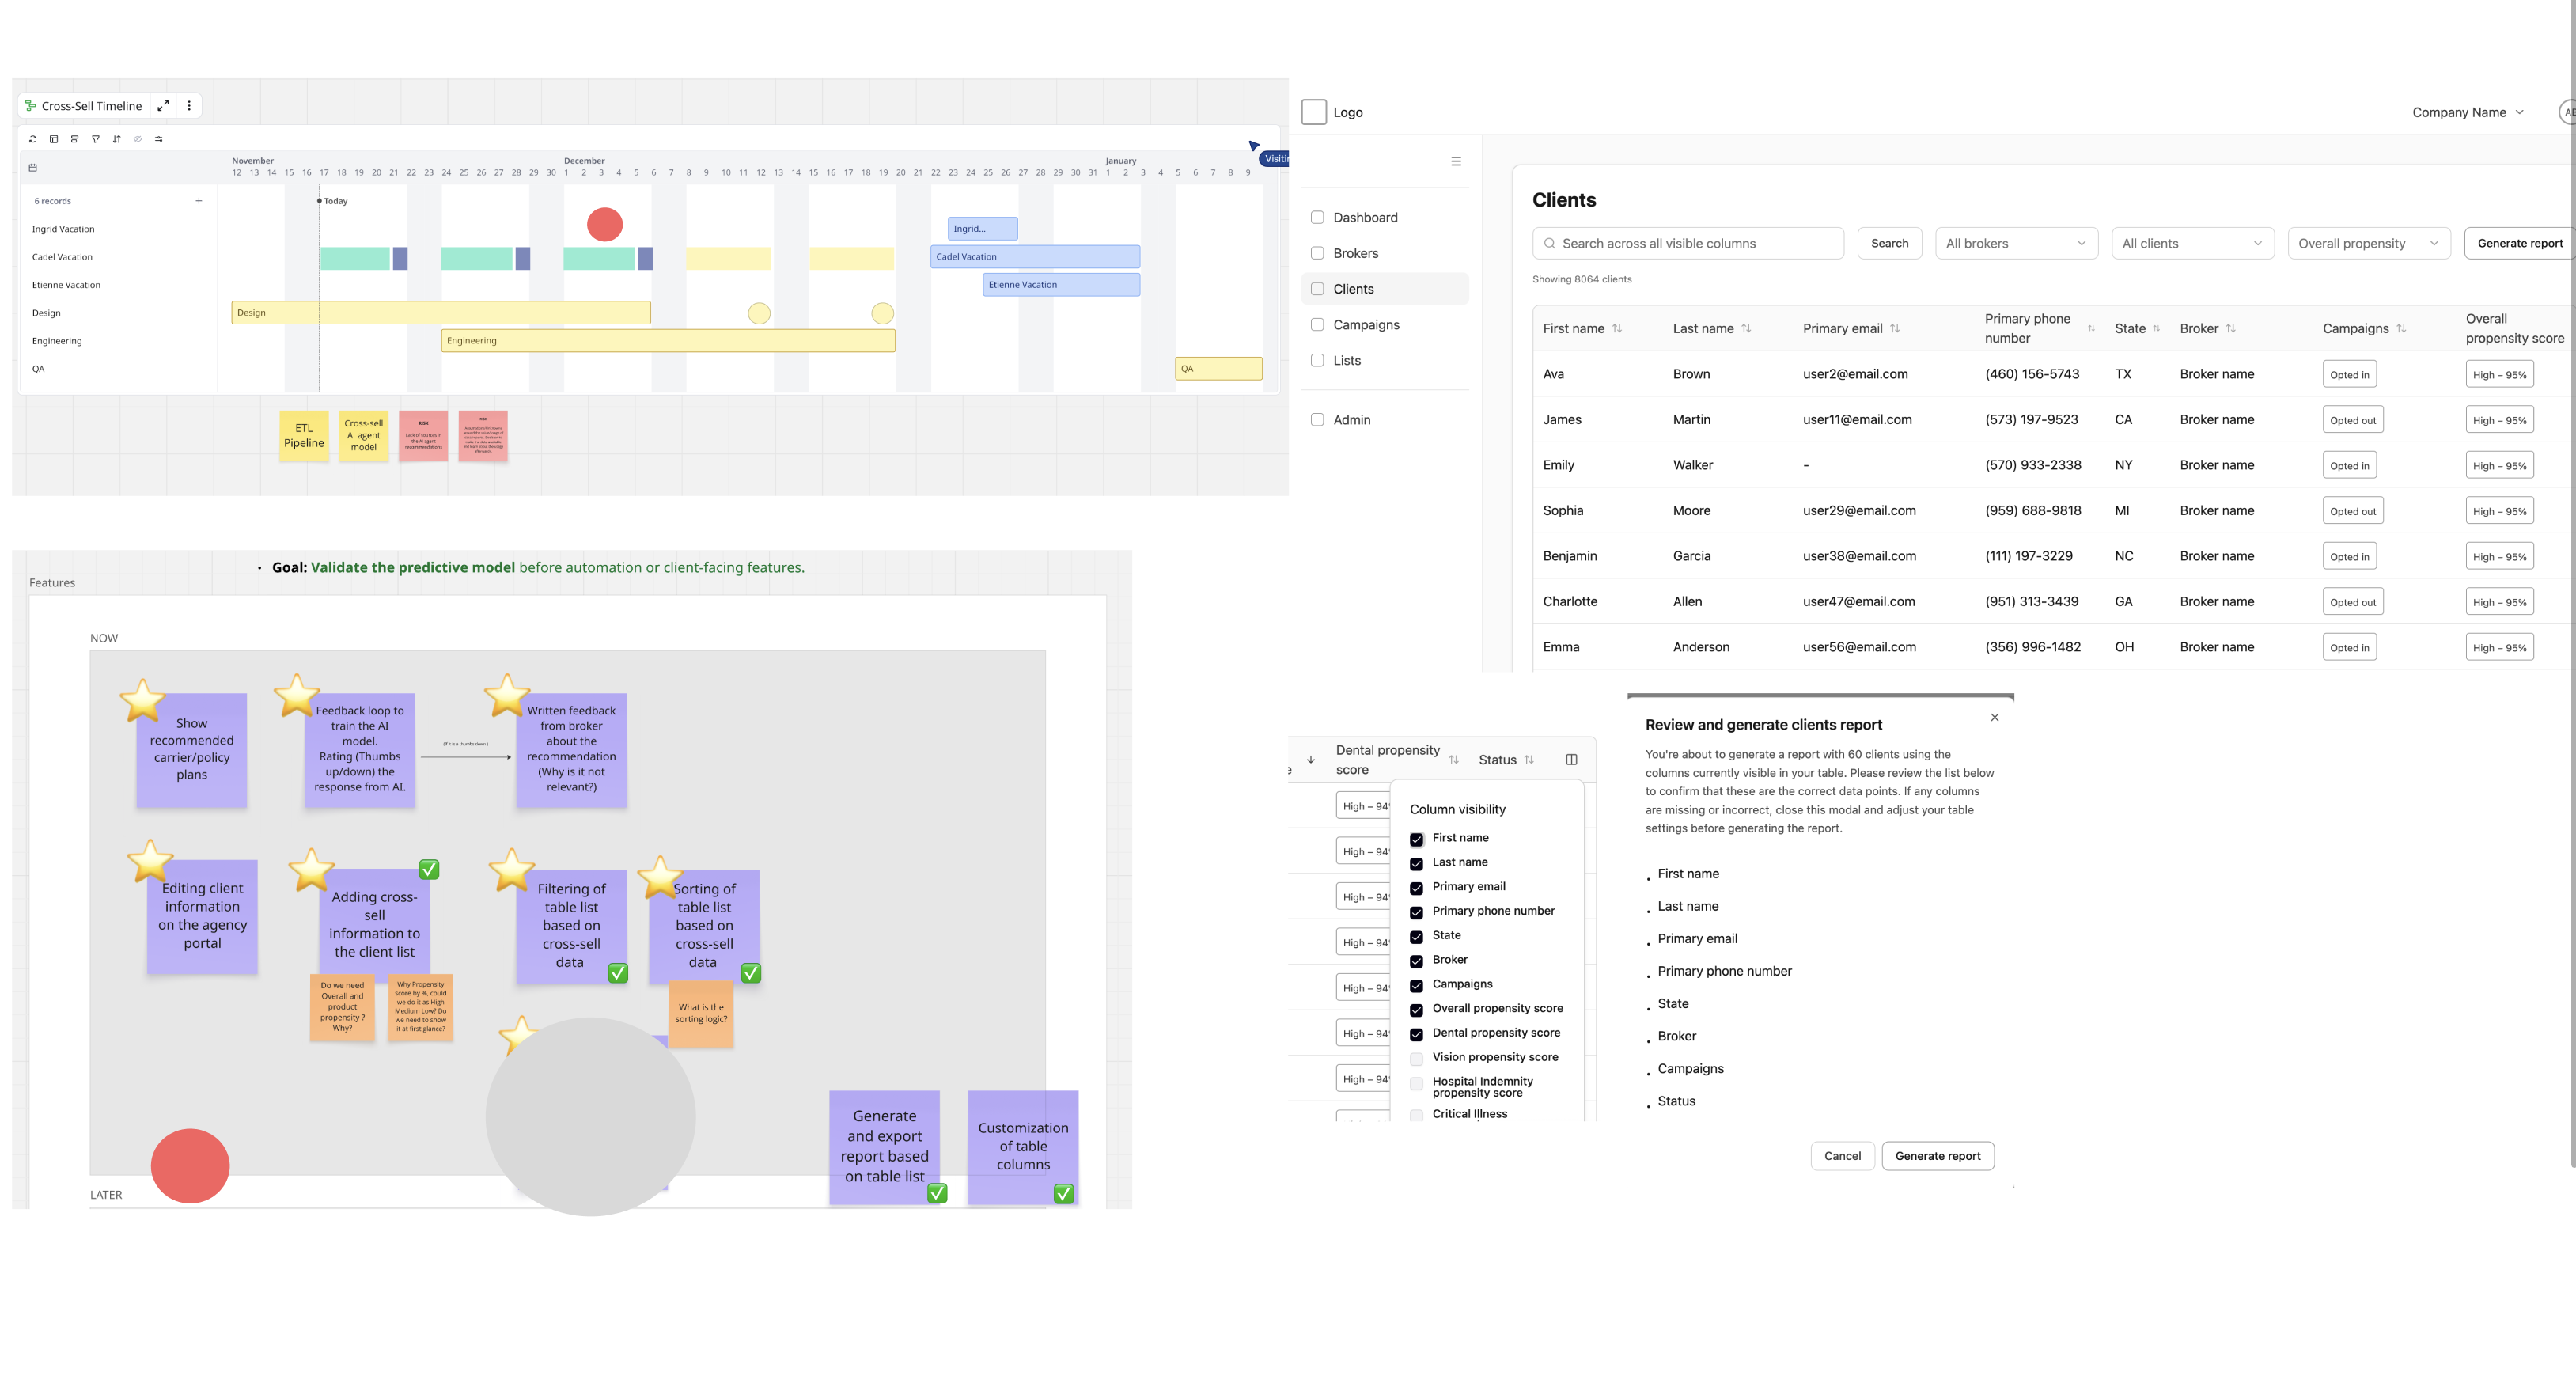Click Generate report on Clients page header
This screenshot has height=1391, width=2576.
coord(2520,243)
